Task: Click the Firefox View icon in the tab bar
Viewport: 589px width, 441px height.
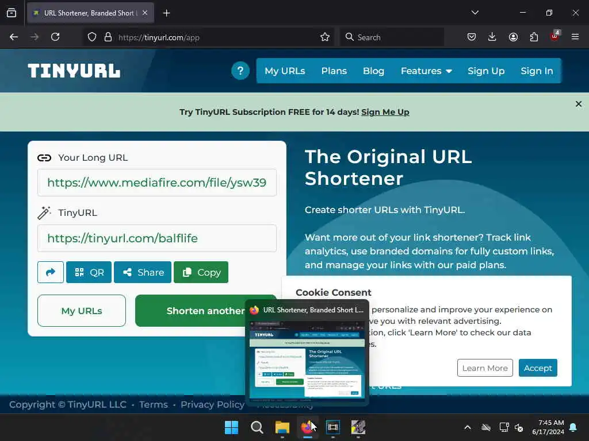Action: tap(12, 13)
